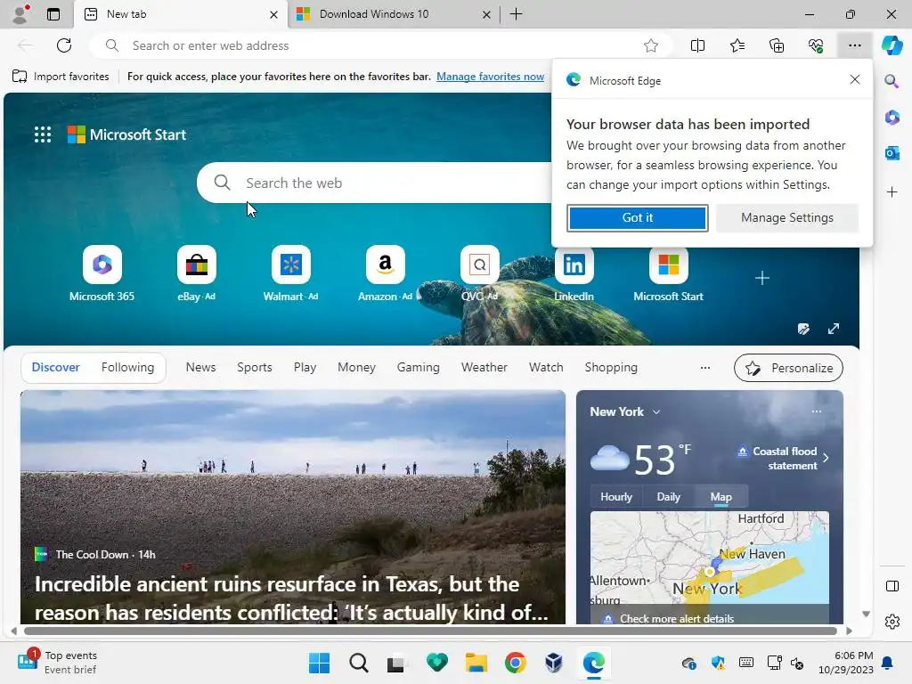Open Walmart quick link tile

click(290, 273)
